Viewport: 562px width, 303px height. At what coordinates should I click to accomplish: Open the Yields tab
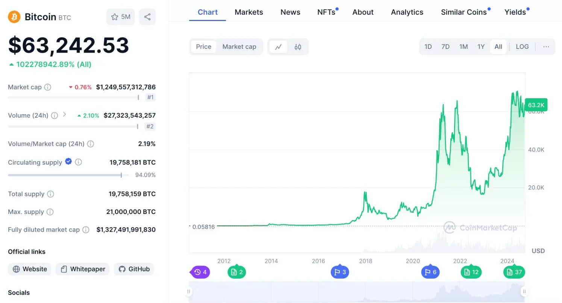pos(515,12)
